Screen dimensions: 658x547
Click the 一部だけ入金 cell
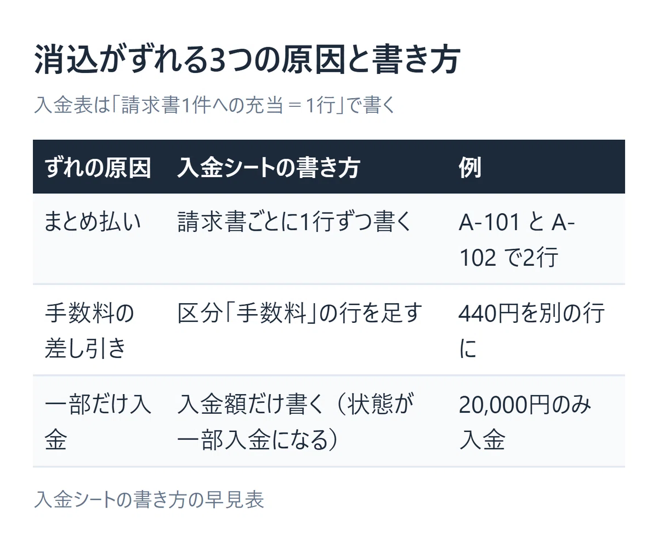pos(99,422)
